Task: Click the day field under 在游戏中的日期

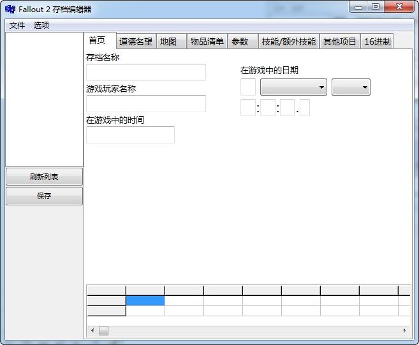Action: (x=248, y=87)
